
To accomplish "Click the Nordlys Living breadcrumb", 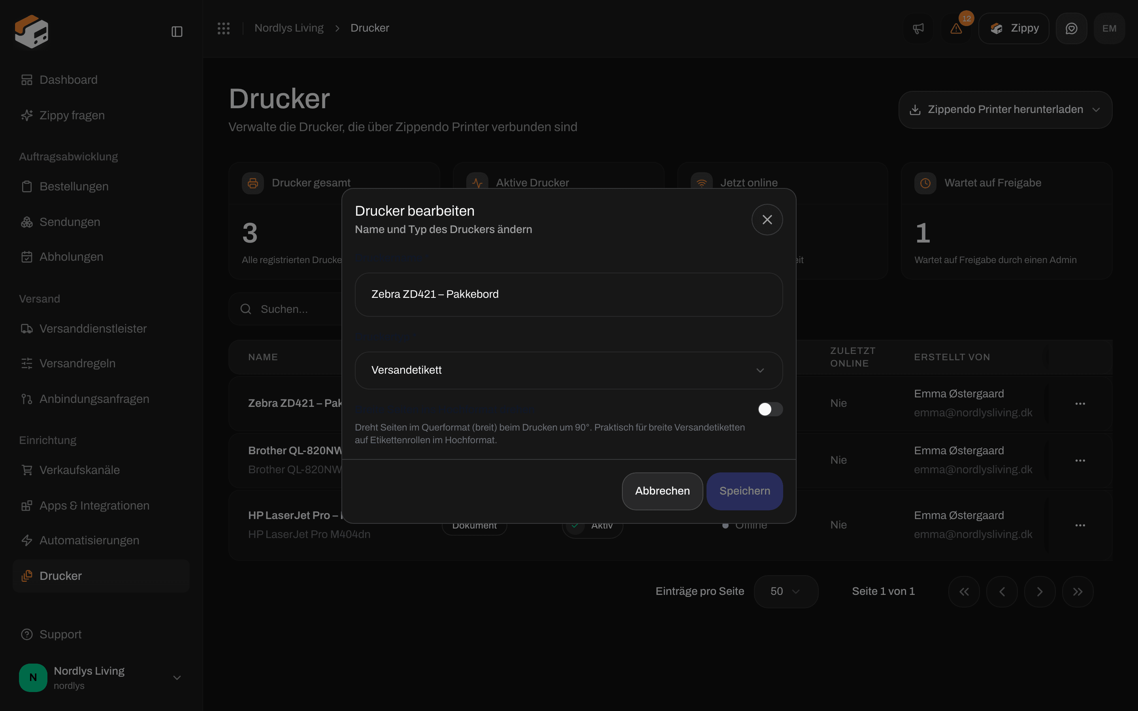I will tap(289, 28).
